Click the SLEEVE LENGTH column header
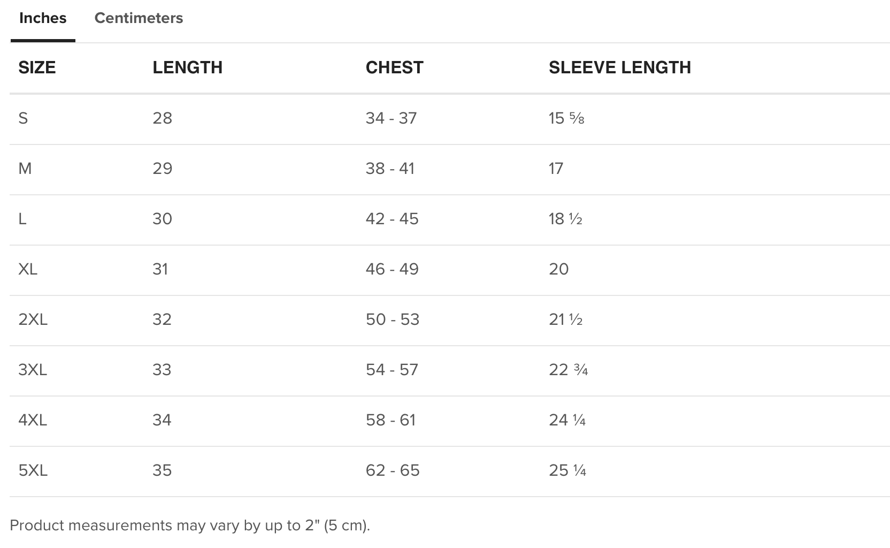This screenshot has height=548, width=890. [619, 67]
